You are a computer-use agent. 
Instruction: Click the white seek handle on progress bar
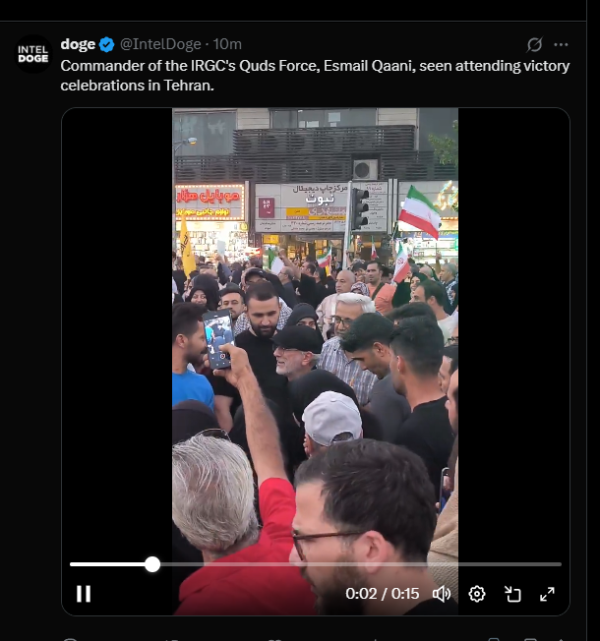(x=152, y=564)
